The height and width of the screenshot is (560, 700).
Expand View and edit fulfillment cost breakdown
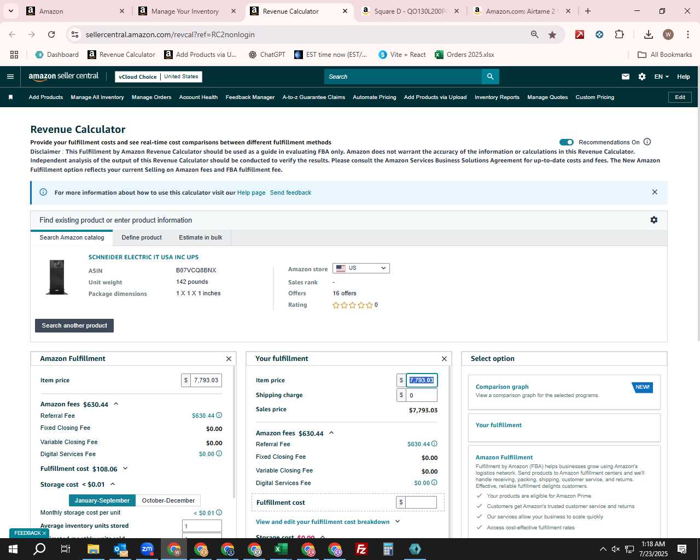tap(398, 522)
